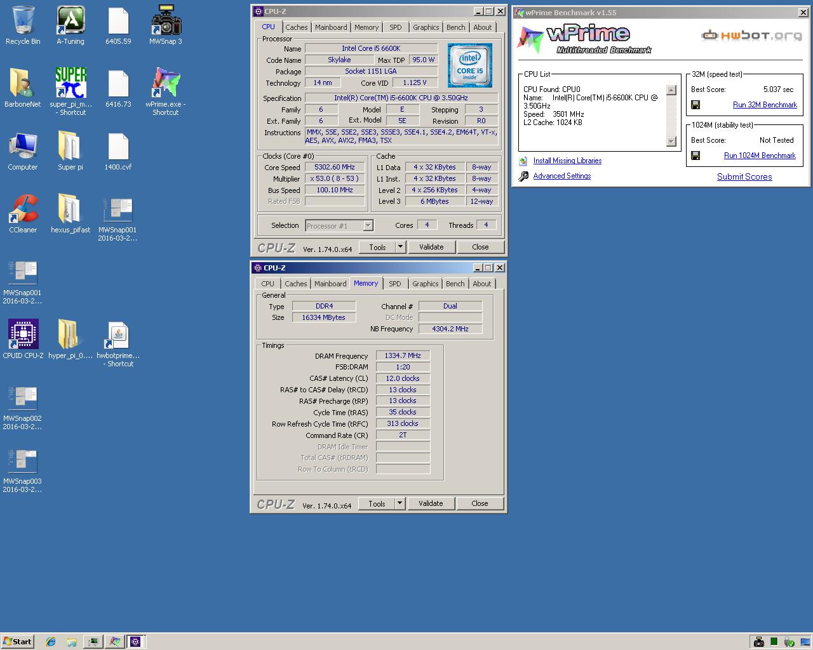Viewport: 813px width, 650px height.
Task: Click the NB Frequency 4304.2 MHz value
Action: pyautogui.click(x=450, y=329)
